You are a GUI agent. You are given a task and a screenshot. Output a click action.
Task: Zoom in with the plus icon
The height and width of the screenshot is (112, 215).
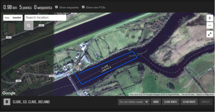tap(210, 18)
